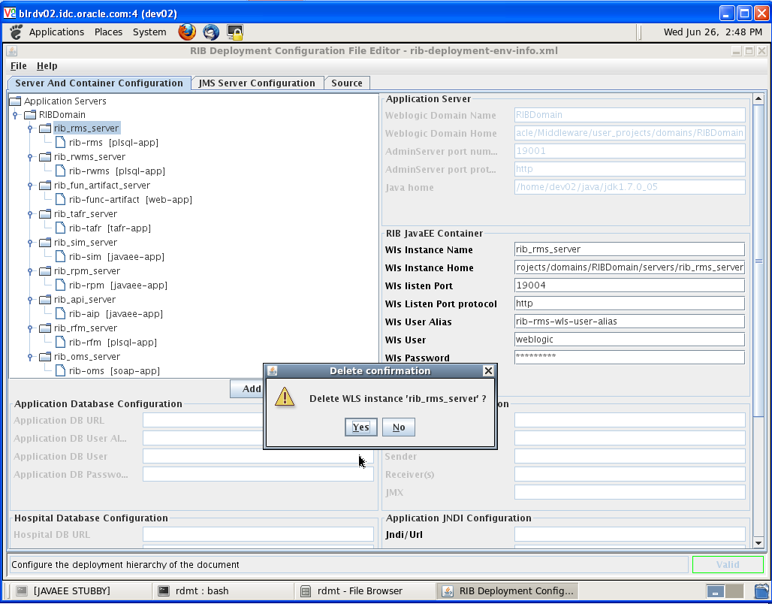Click the rib-oms document icon

61,371
